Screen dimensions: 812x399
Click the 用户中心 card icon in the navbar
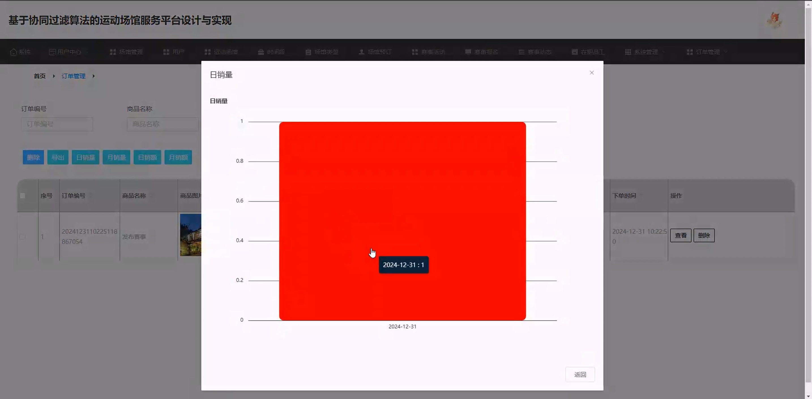click(52, 52)
